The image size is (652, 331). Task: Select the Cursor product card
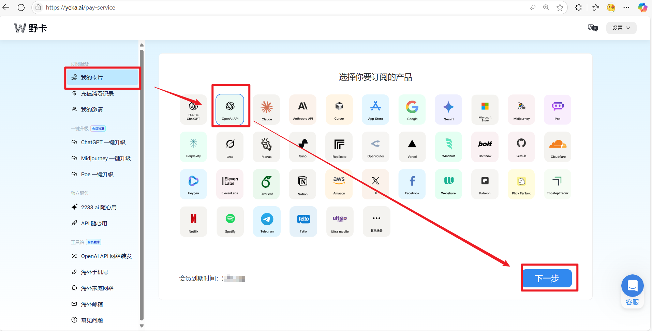(339, 109)
